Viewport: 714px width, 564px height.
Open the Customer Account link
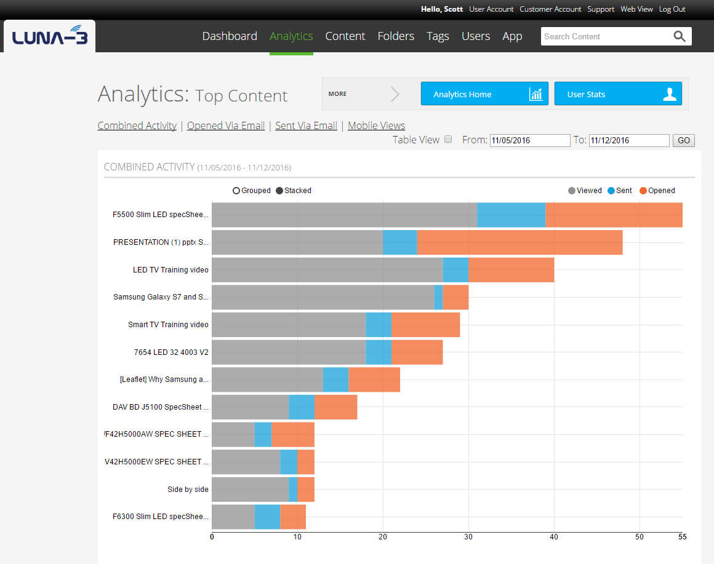click(550, 9)
